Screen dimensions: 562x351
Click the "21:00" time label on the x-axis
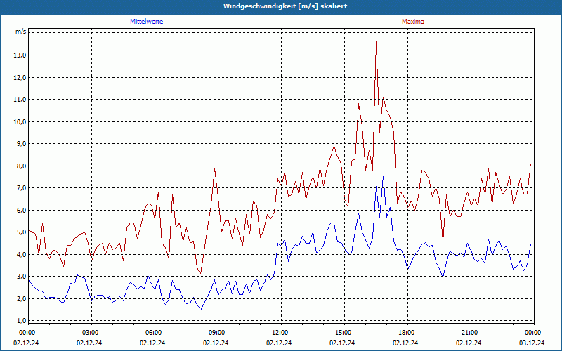click(x=471, y=333)
